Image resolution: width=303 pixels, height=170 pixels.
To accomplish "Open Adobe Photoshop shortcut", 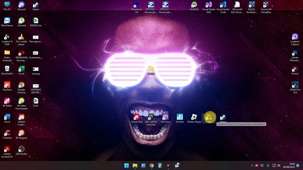I will [295, 56].
